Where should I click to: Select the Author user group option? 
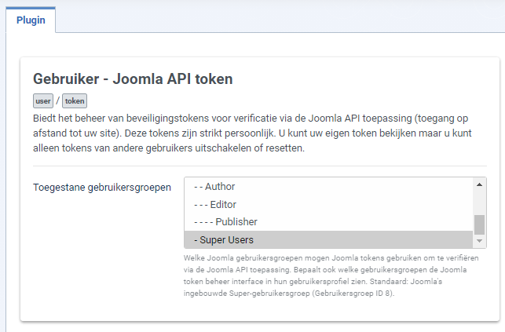[x=328, y=187]
